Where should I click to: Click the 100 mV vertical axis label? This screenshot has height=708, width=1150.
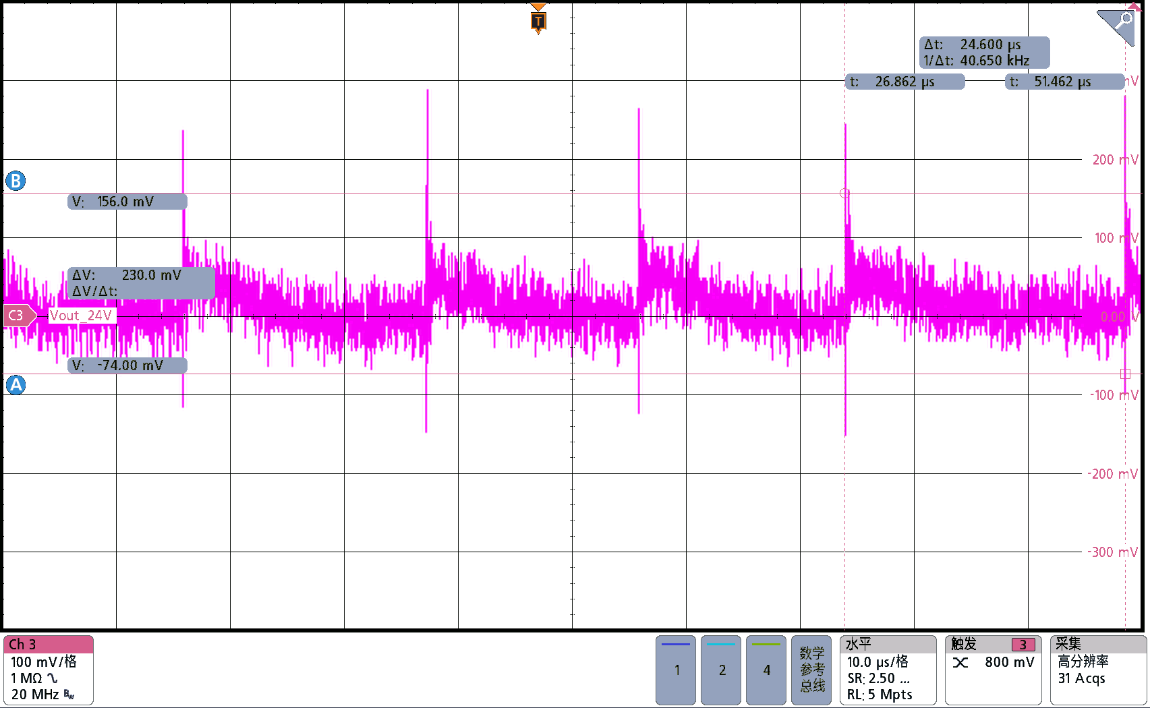point(1116,238)
